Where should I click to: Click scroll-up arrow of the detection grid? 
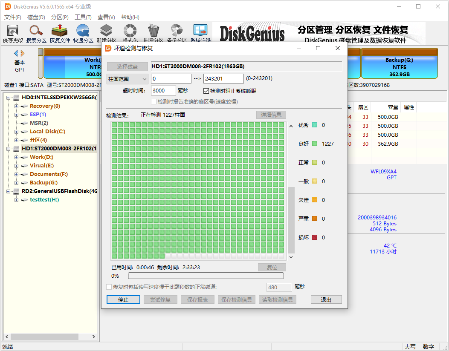click(291, 126)
